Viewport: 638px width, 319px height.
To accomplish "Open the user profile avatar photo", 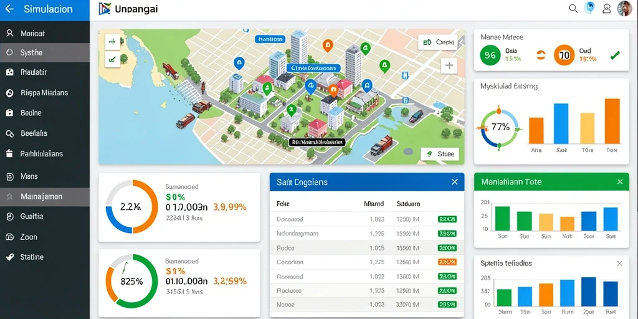I will 624,9.
